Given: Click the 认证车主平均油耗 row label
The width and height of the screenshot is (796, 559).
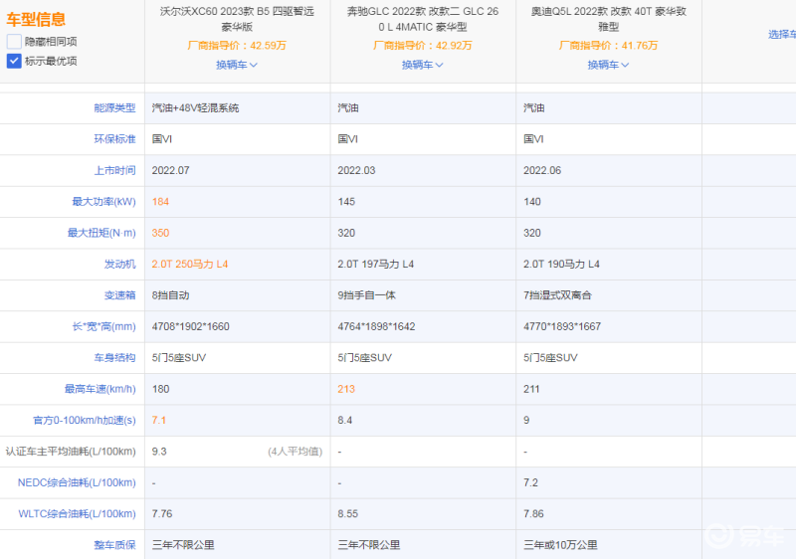Looking at the screenshot, I should [x=71, y=452].
